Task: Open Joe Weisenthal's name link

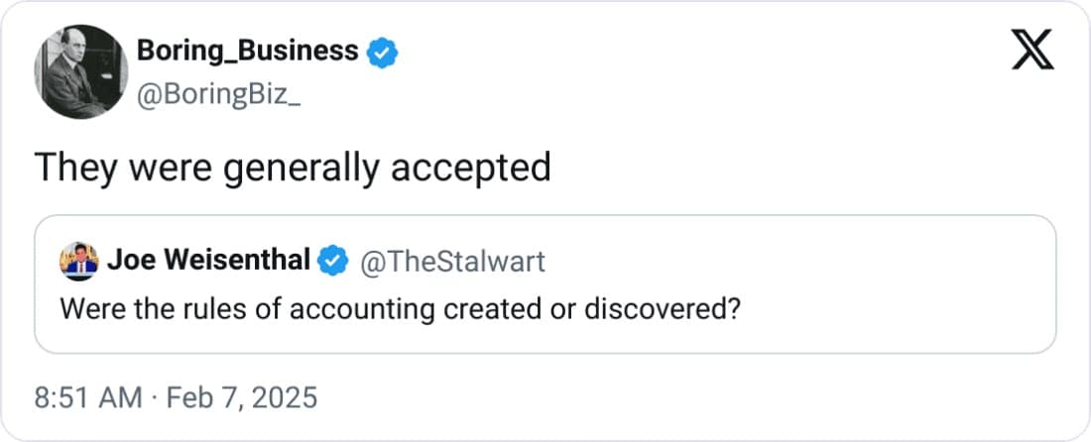Action: 207,261
